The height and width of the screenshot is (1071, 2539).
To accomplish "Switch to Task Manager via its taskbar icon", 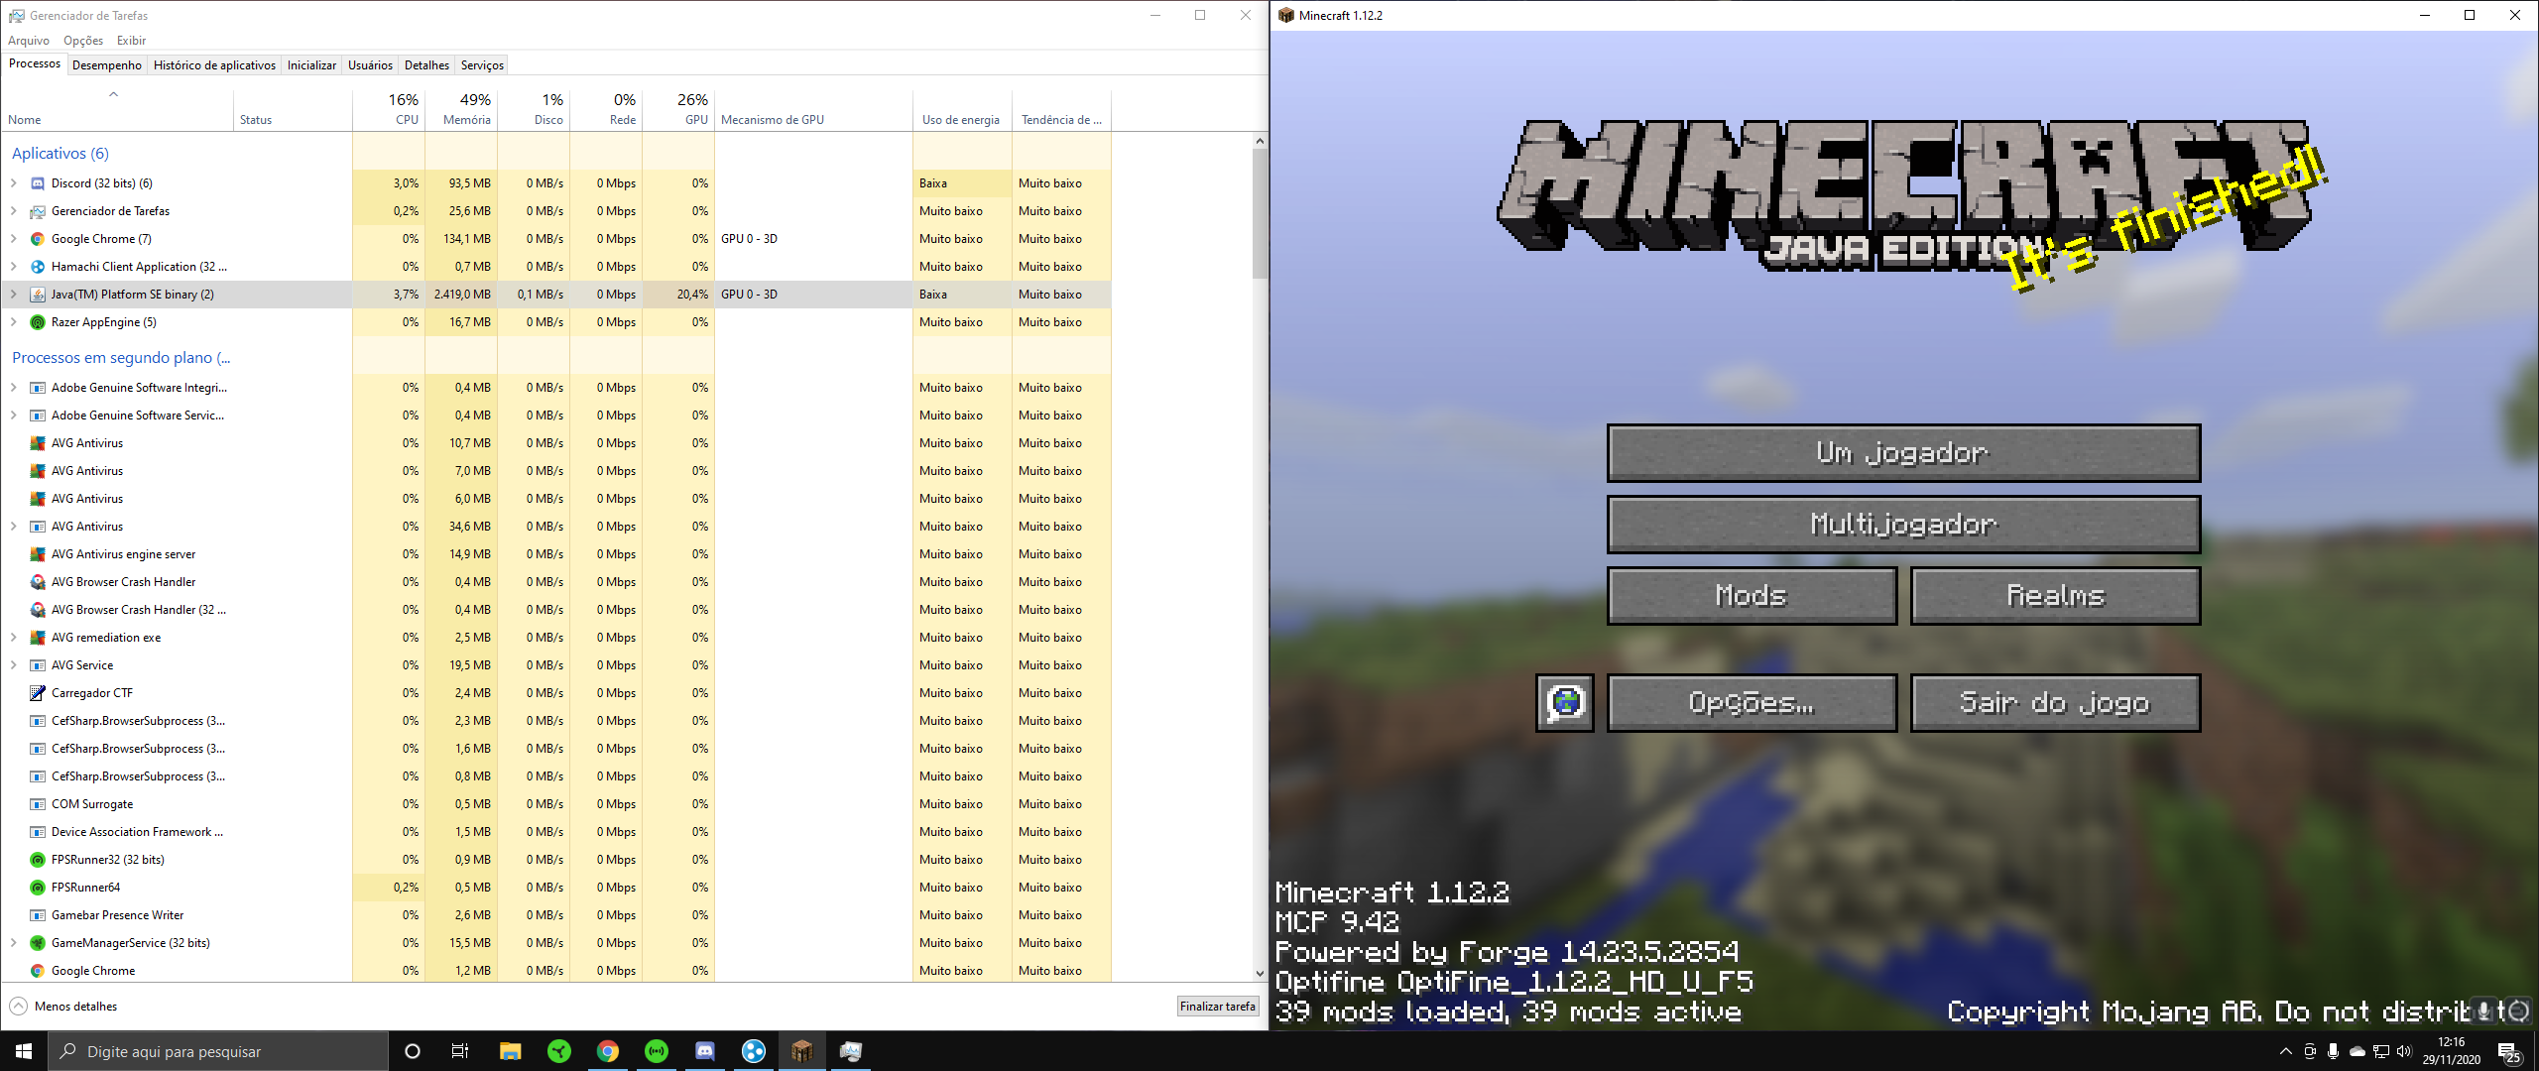I will coord(851,1051).
